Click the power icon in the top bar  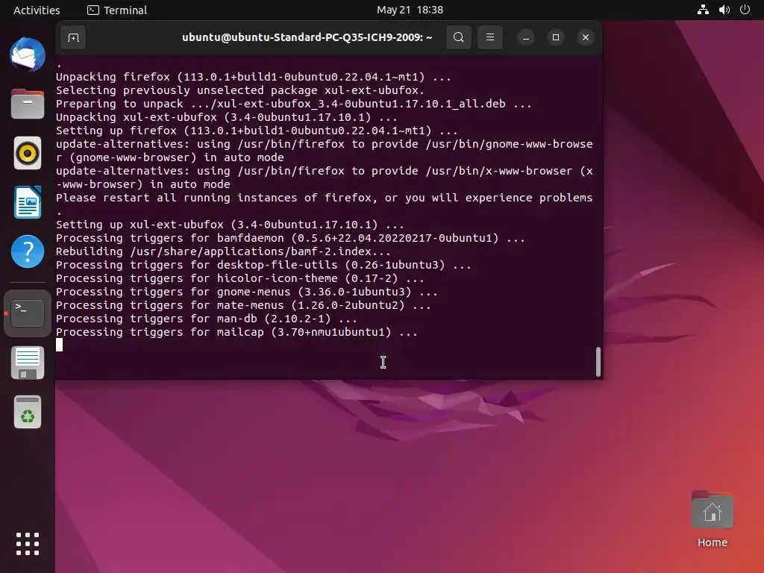click(x=745, y=10)
